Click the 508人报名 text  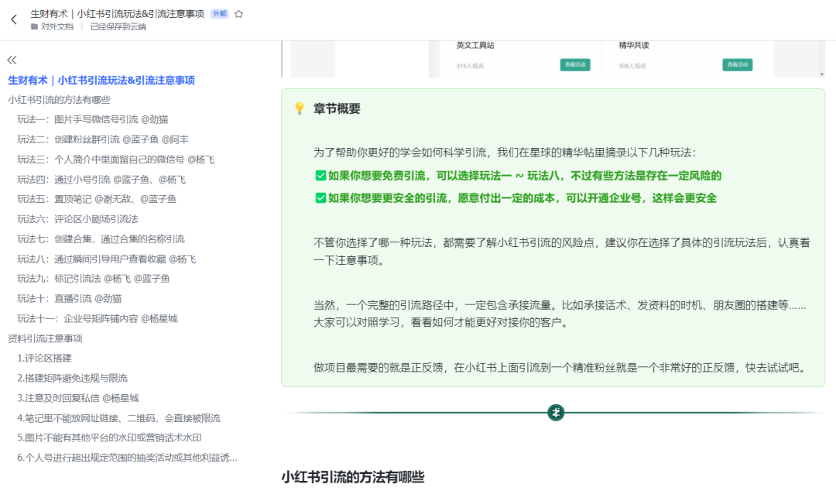click(x=632, y=66)
